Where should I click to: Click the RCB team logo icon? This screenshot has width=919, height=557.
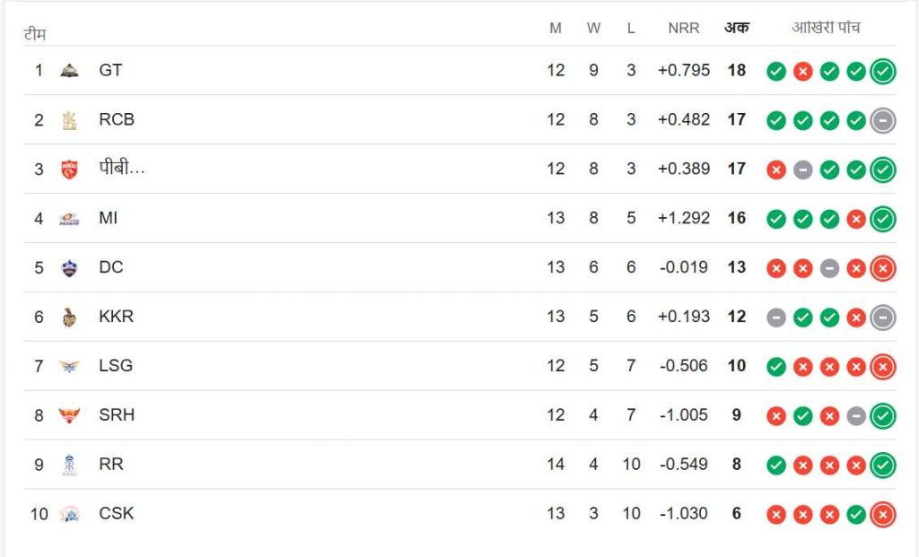click(69, 120)
